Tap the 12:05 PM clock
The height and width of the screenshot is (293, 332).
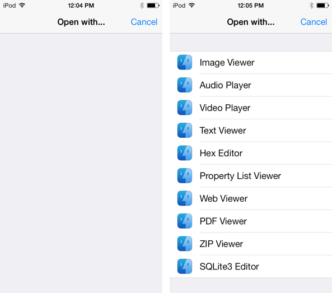[250, 5]
